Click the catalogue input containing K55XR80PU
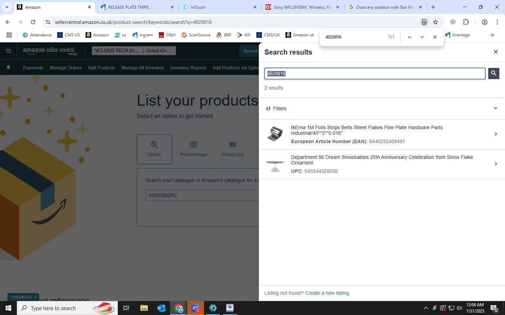The image size is (505, 315). tap(202, 195)
